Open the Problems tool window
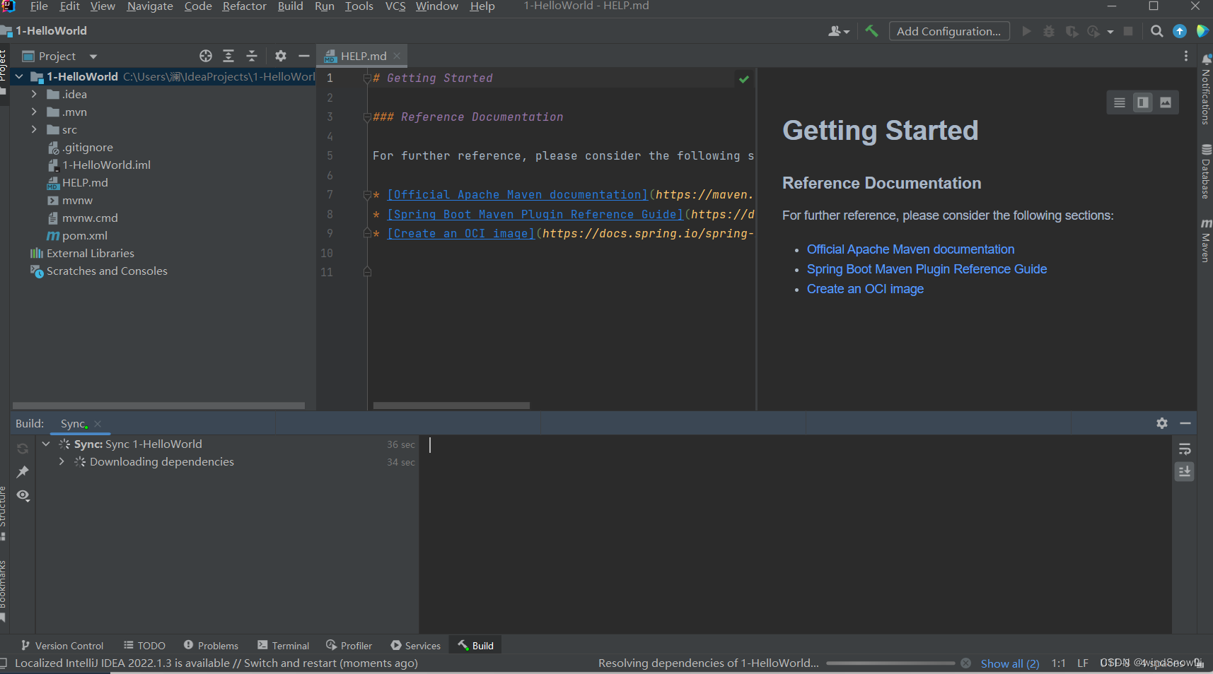 [x=211, y=646]
